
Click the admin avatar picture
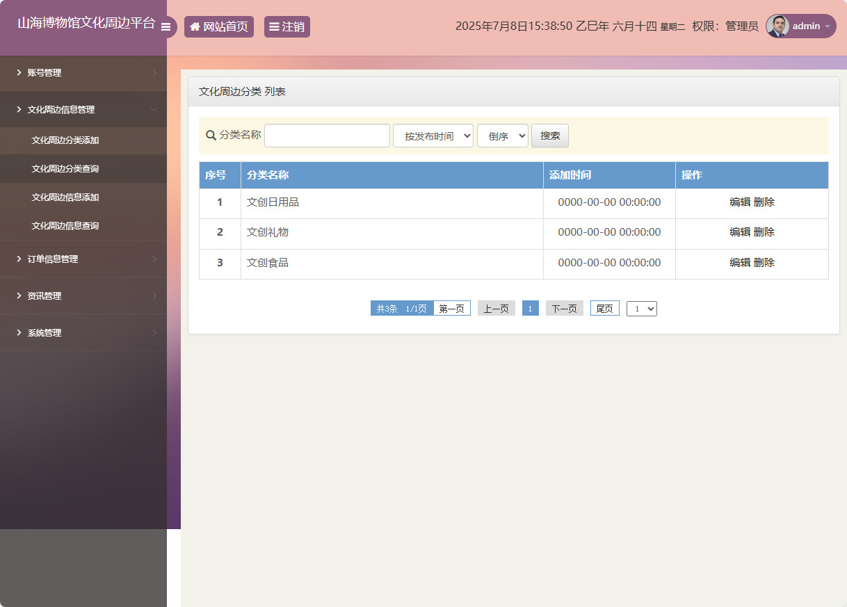777,26
